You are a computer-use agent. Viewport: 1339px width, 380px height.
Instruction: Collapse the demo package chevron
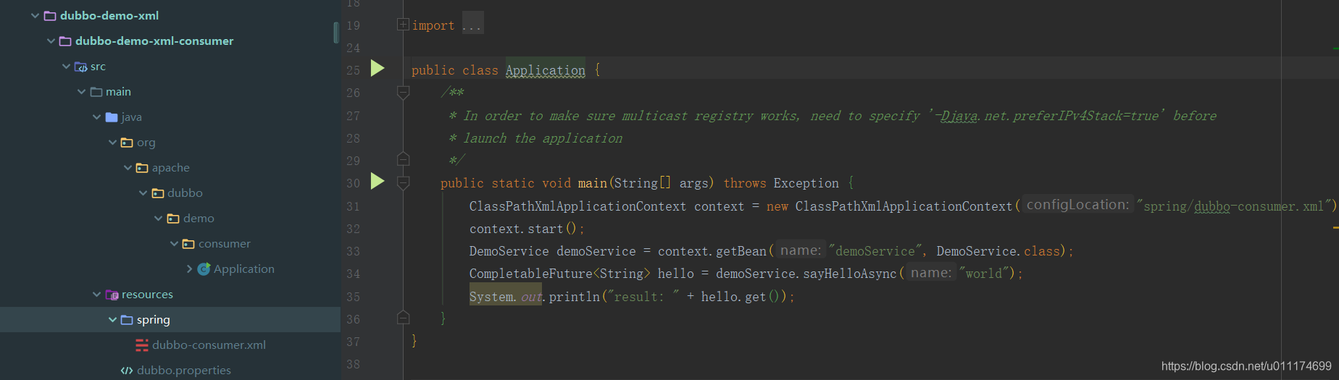159,218
